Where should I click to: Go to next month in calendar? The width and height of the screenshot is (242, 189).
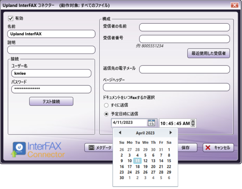[x=170, y=133]
